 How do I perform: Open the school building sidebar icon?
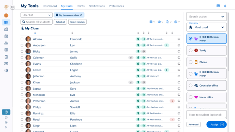(6, 29)
